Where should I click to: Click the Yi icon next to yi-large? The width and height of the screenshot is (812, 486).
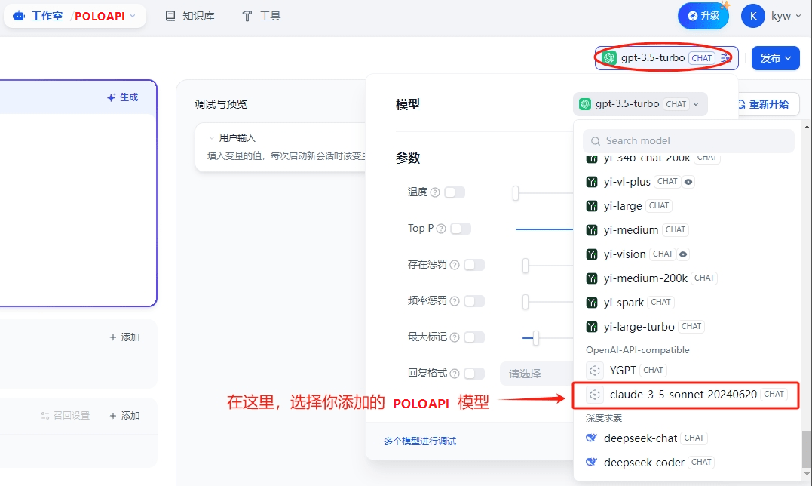tap(592, 205)
